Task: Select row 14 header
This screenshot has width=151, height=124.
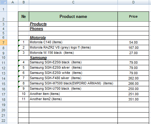Action: tap(3, 78)
